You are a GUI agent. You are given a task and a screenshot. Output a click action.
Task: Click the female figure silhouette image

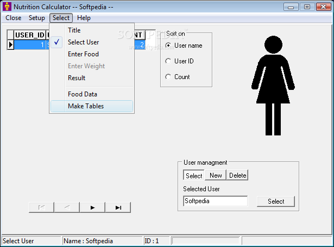(x=273, y=86)
